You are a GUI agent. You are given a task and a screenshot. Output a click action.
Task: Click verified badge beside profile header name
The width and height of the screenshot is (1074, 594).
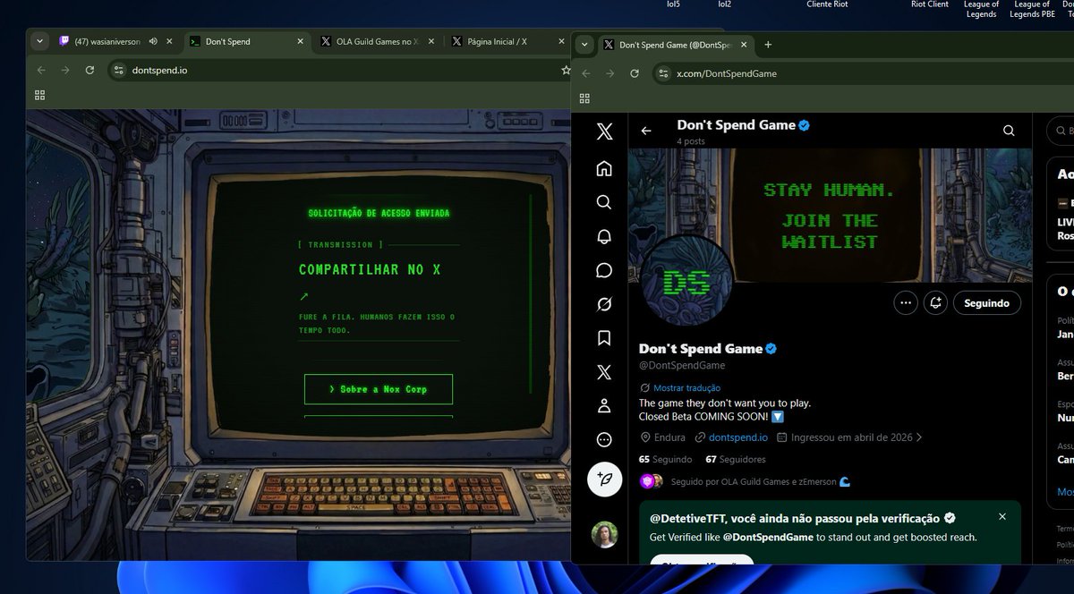click(x=804, y=125)
